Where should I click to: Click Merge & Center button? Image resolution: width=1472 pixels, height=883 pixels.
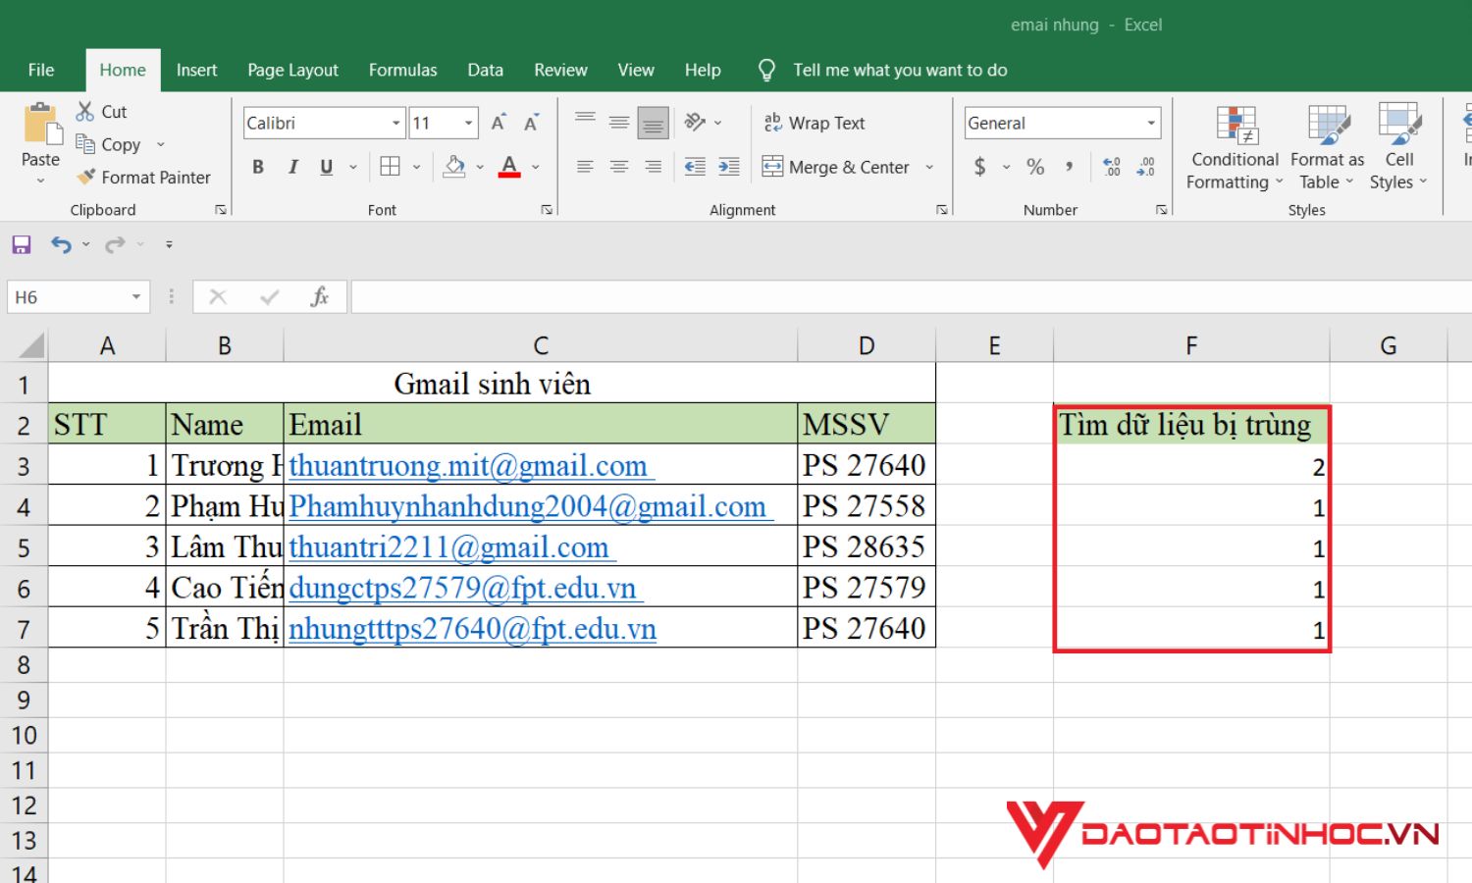(x=836, y=167)
